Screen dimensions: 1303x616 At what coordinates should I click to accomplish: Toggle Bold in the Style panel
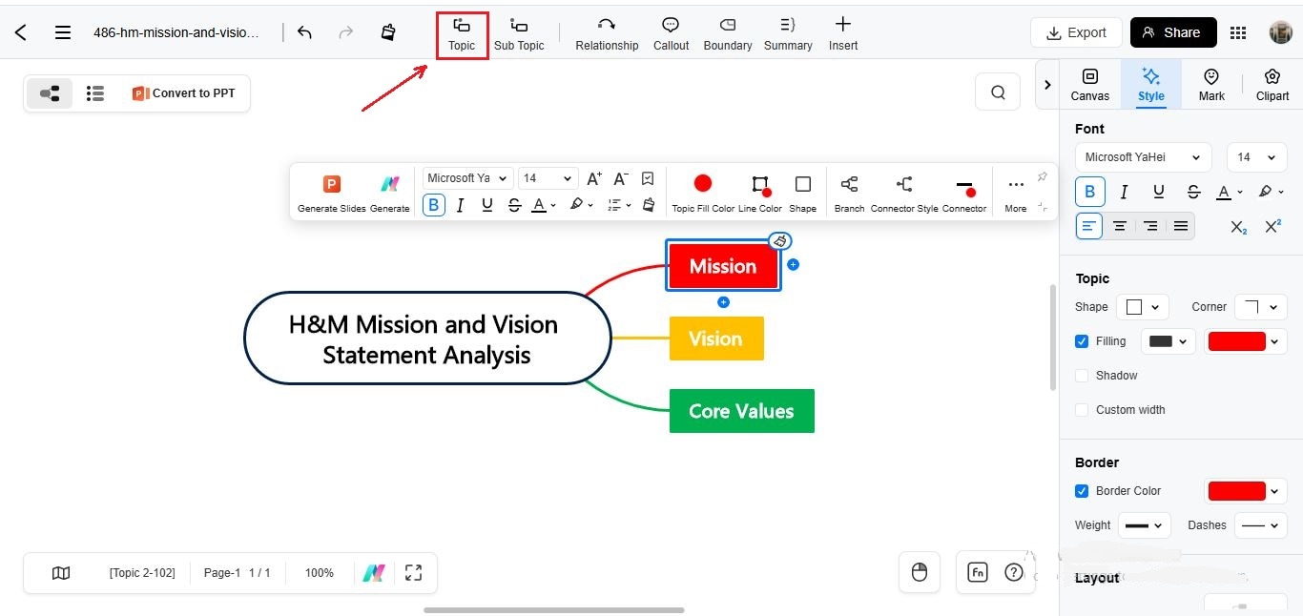(1089, 192)
